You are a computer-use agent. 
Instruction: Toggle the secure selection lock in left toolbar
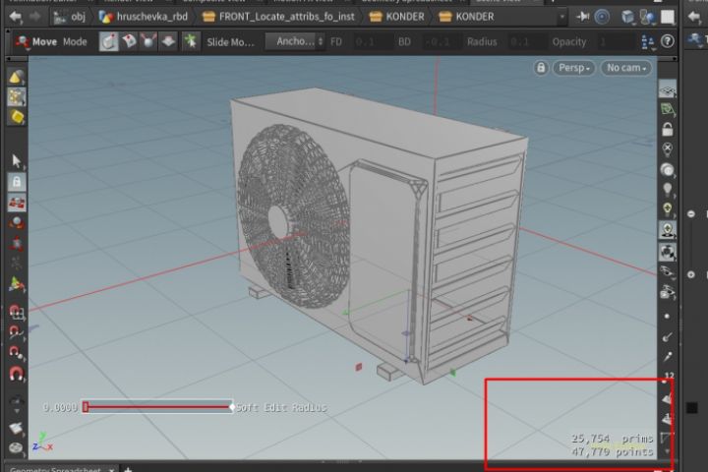pyautogui.click(x=17, y=182)
